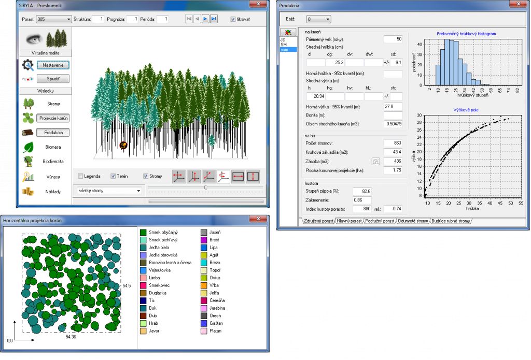
Task: Toggle the filtrovať checkbox
Action: pyautogui.click(x=233, y=19)
